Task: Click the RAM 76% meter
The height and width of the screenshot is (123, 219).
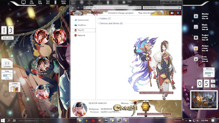Action: point(40,2)
